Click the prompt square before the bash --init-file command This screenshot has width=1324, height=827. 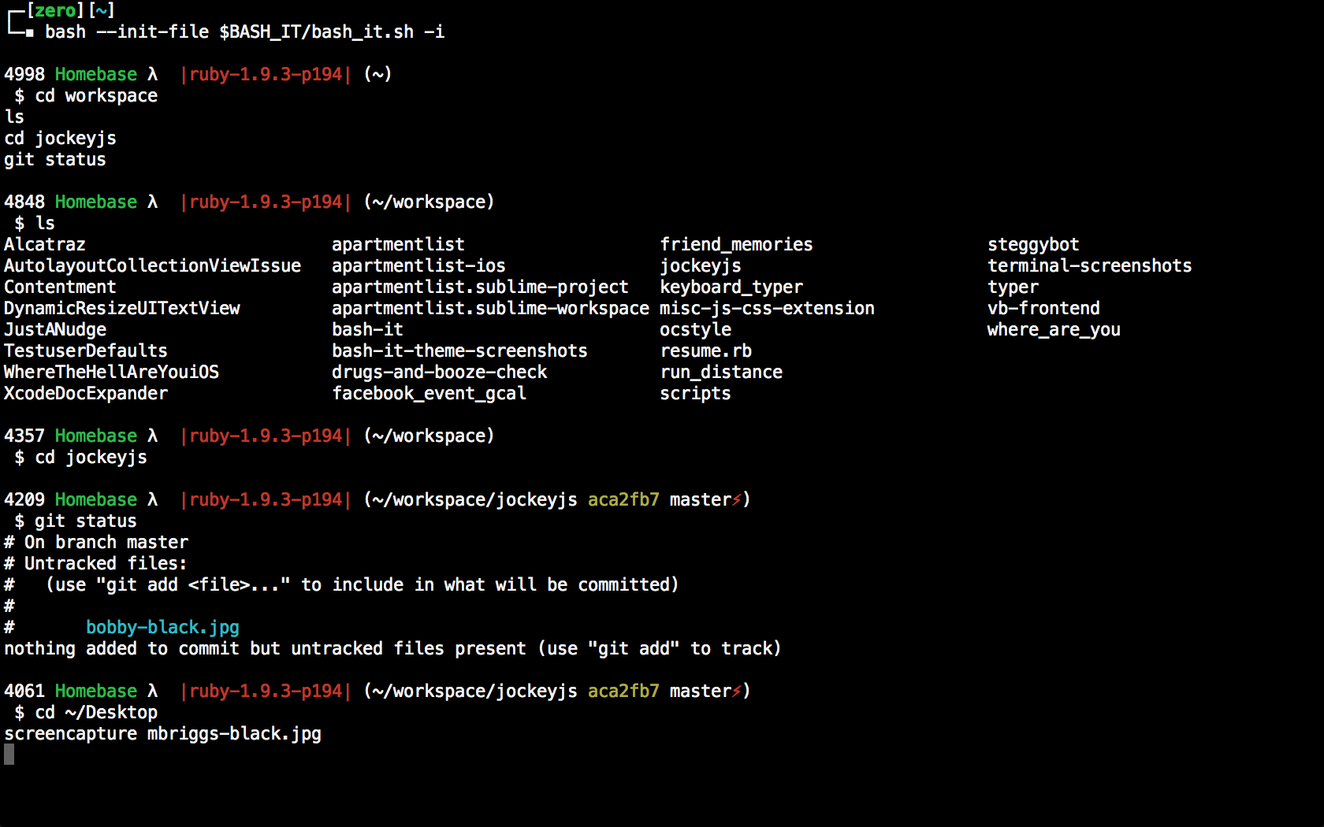(29, 32)
